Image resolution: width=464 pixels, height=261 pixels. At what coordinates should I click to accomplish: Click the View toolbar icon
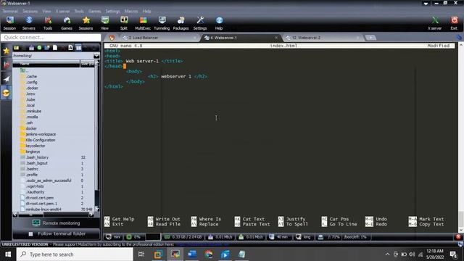(104, 23)
